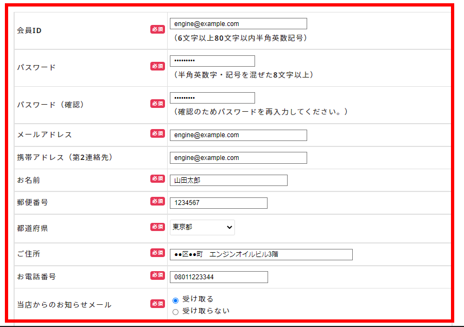464x327 pixels.
Task: Select the パスワード（確認） input box
Action: coord(212,98)
